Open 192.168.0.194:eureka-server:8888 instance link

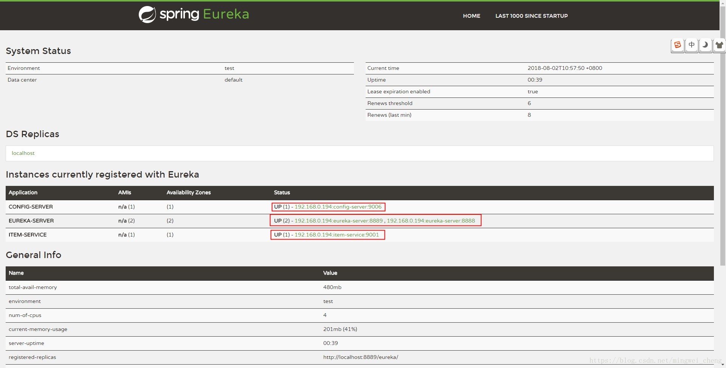tap(431, 221)
